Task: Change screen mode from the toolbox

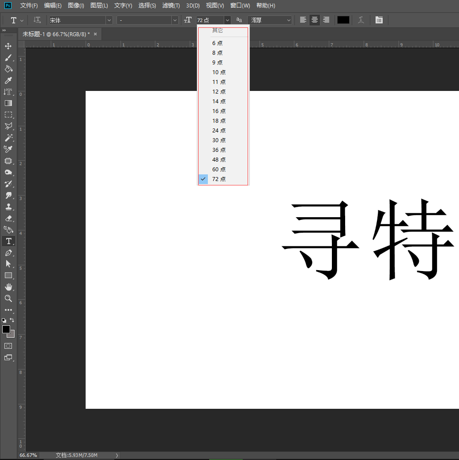Action: 8,358
